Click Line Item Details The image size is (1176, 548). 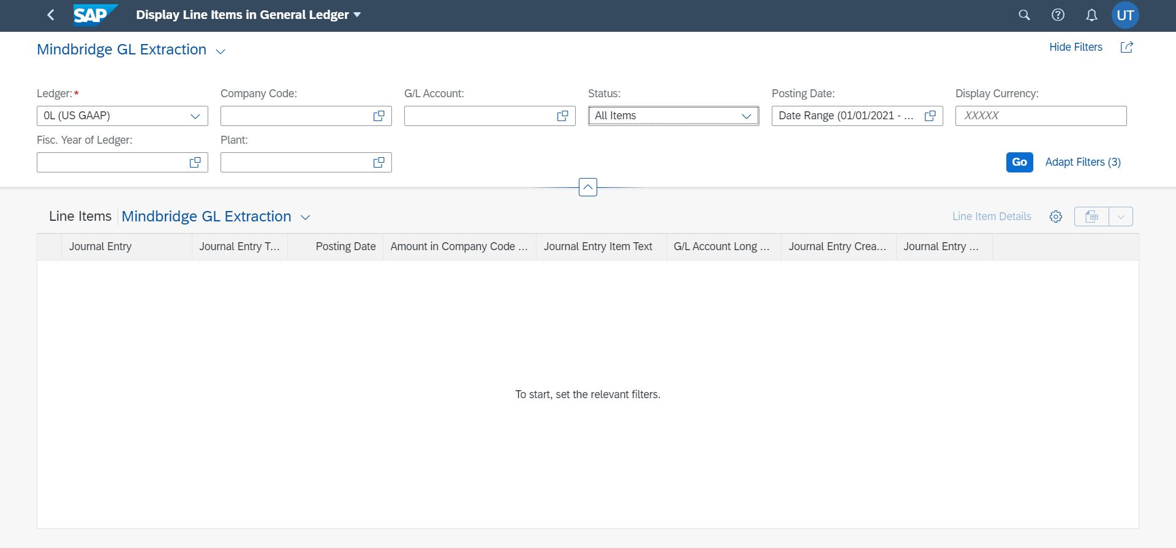point(992,217)
